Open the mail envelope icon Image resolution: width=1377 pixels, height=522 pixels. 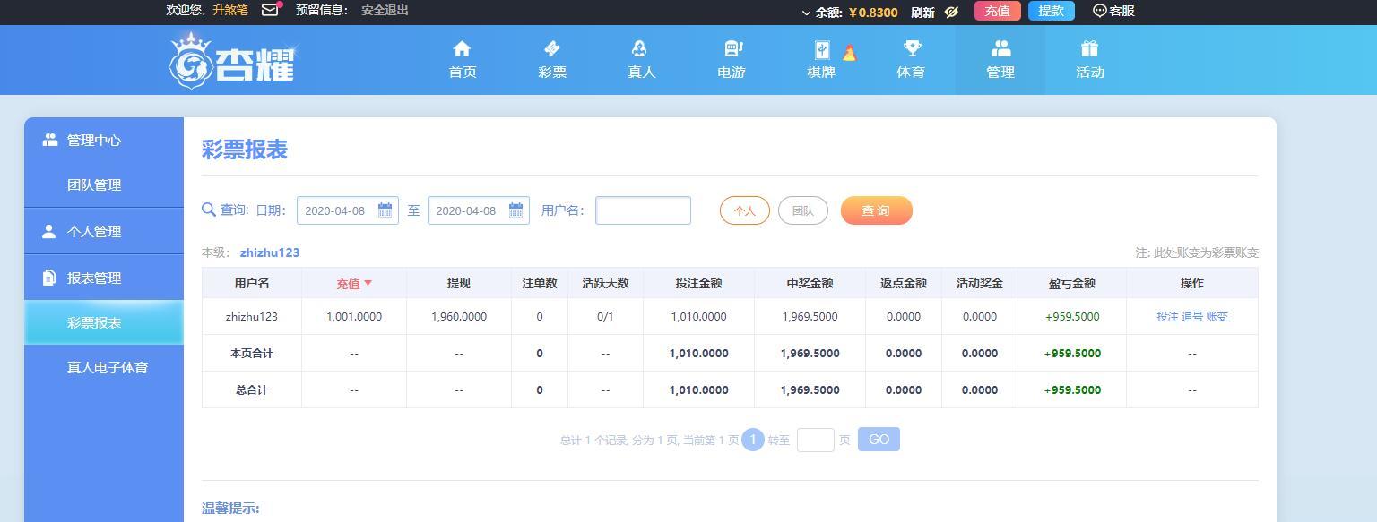tap(270, 11)
